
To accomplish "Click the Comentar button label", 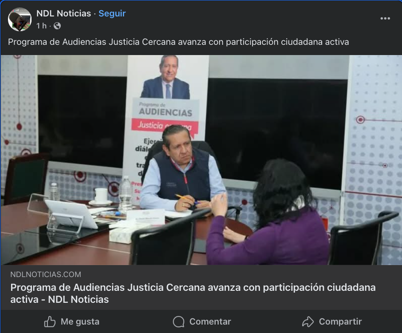I will coord(210,321).
